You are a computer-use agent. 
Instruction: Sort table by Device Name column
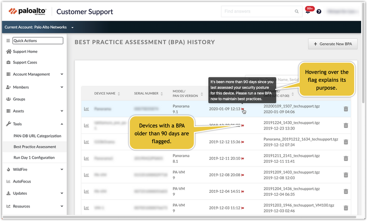click(x=119, y=94)
